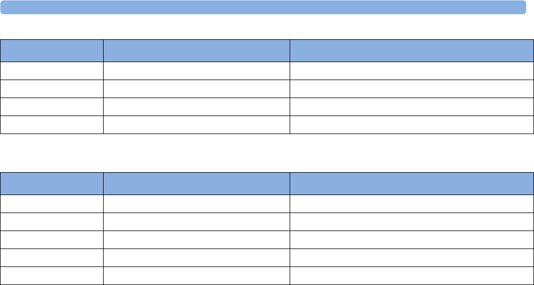Viewport: 534px width, 285px height.
Task: Click the first body row, first column, upper table
Action: 52,71
